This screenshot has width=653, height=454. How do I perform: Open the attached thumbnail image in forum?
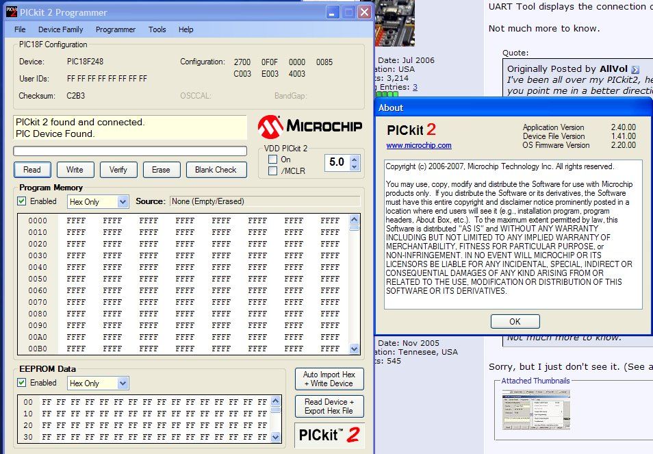pos(536,410)
